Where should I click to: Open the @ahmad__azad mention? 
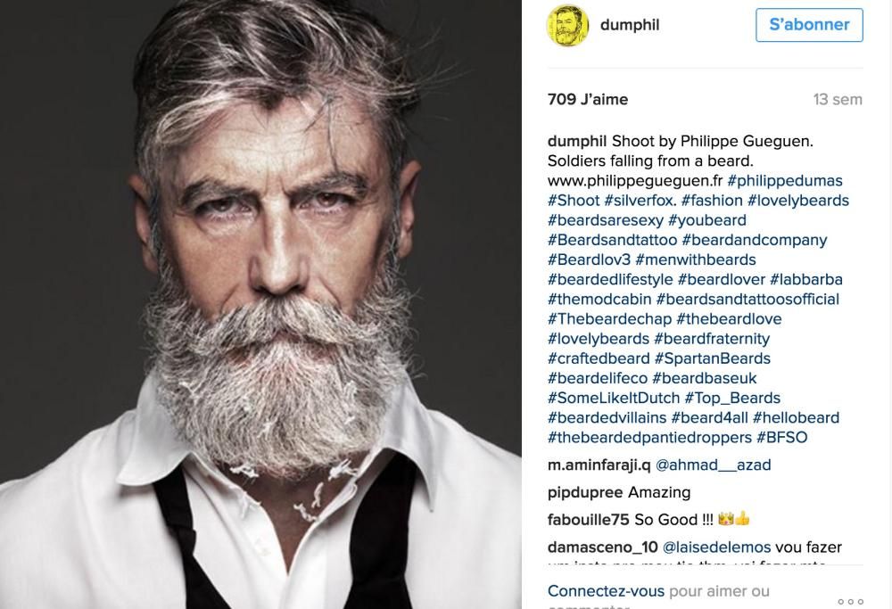pos(713,465)
